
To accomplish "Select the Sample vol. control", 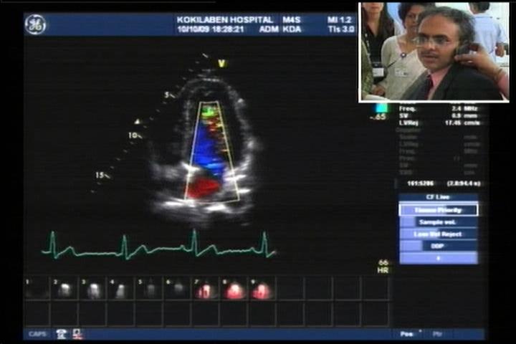I will coord(438,222).
